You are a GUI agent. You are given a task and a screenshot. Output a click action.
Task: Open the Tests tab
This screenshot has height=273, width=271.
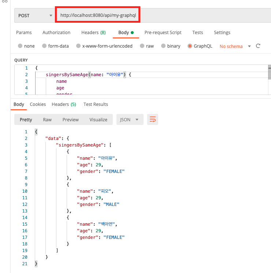197,33
